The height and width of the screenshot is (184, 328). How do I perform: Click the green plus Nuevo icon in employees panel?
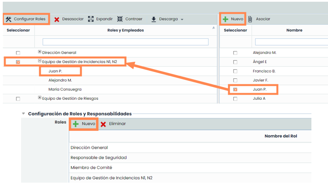[226, 19]
